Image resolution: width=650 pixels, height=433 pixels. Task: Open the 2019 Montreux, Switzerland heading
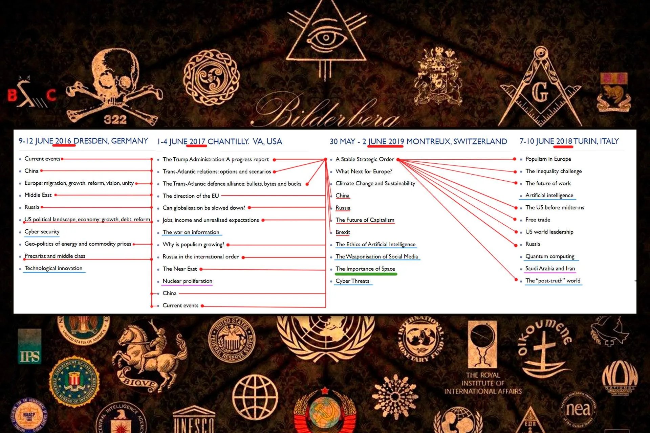[418, 142]
